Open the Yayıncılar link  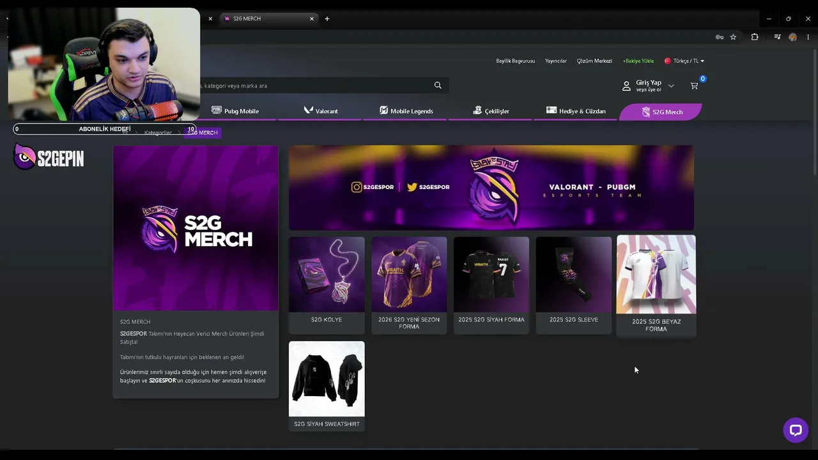(x=556, y=61)
